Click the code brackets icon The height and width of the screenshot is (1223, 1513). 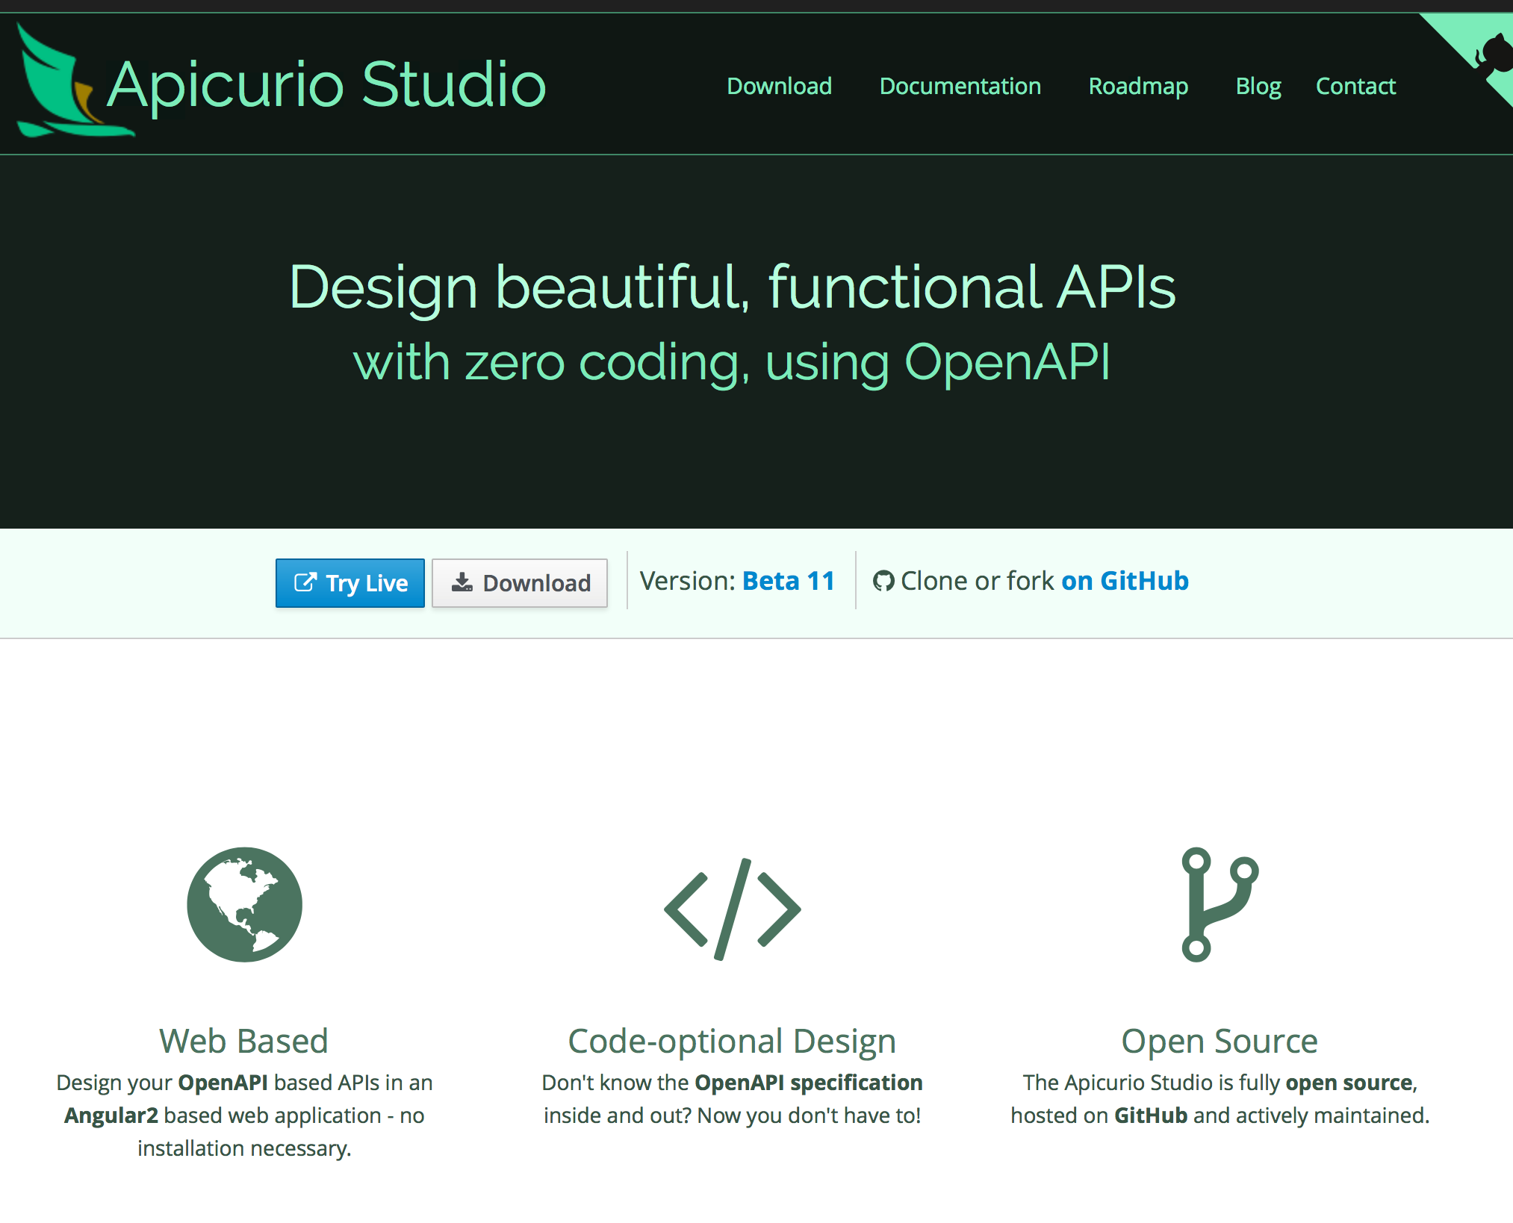[x=732, y=908]
